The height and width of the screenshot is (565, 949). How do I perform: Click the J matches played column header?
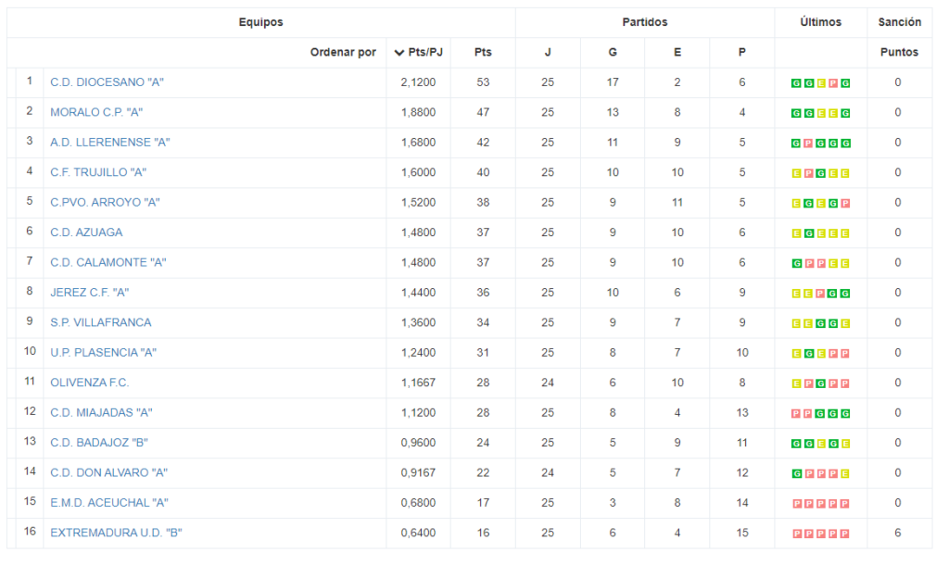tap(547, 52)
